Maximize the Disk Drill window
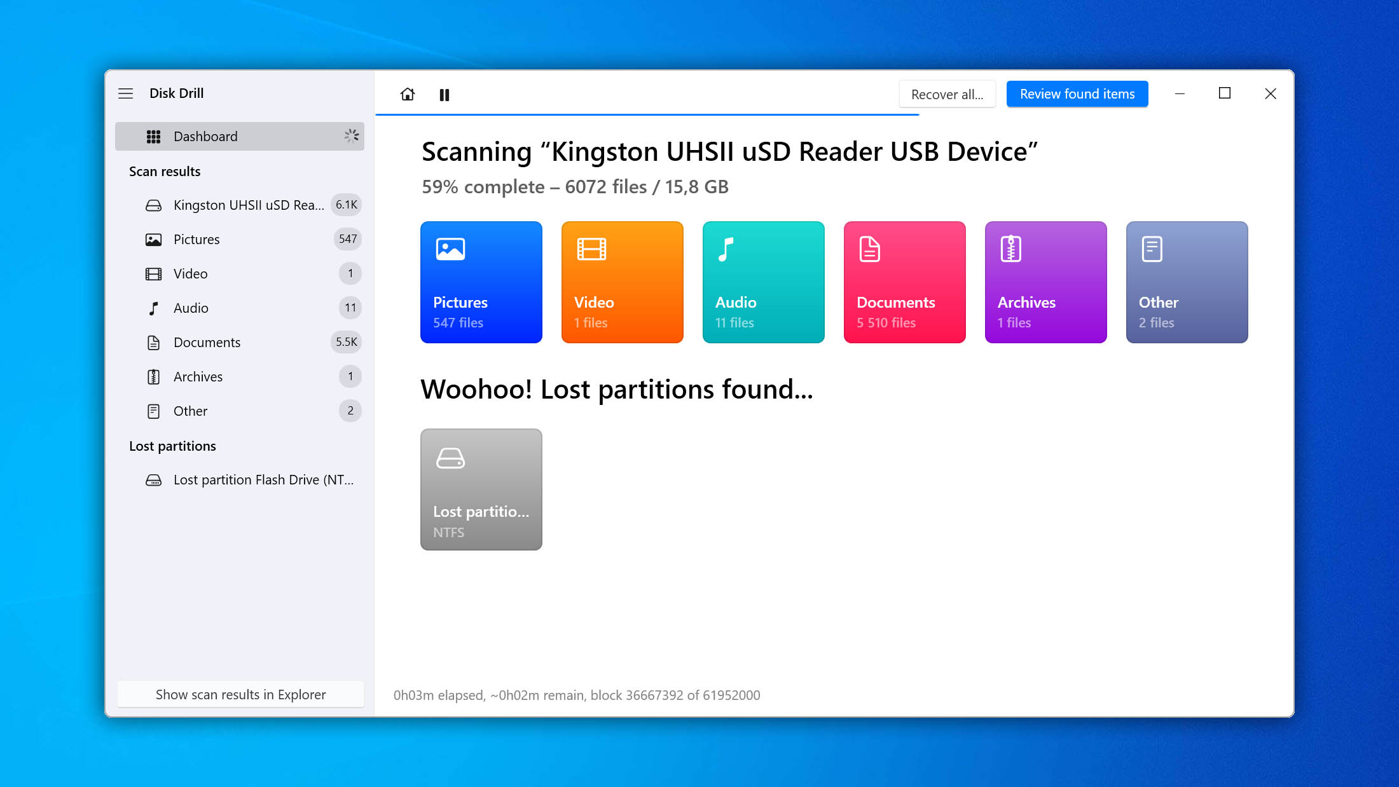The image size is (1399, 787). tap(1225, 93)
